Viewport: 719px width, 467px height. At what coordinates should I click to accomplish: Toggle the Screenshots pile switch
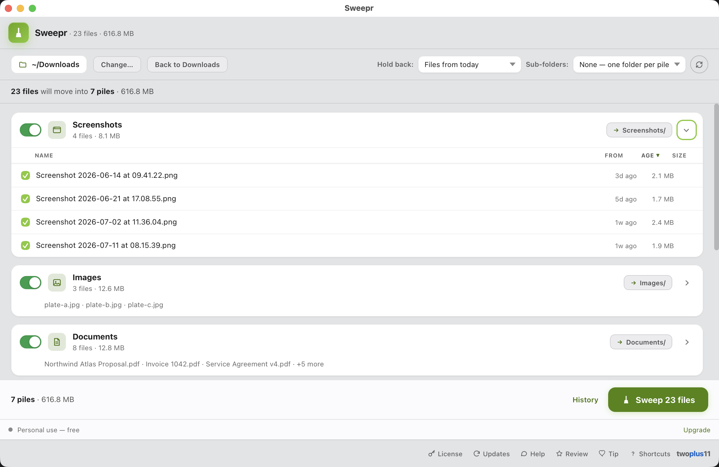[31, 130]
